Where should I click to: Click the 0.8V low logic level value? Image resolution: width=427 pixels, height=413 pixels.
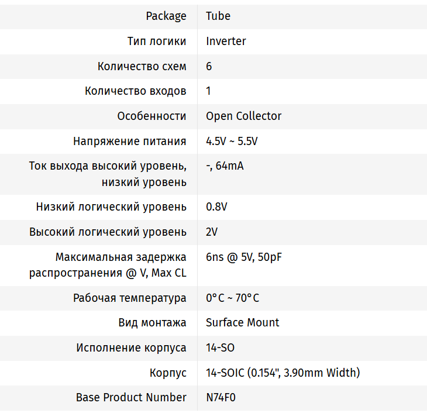click(x=216, y=207)
